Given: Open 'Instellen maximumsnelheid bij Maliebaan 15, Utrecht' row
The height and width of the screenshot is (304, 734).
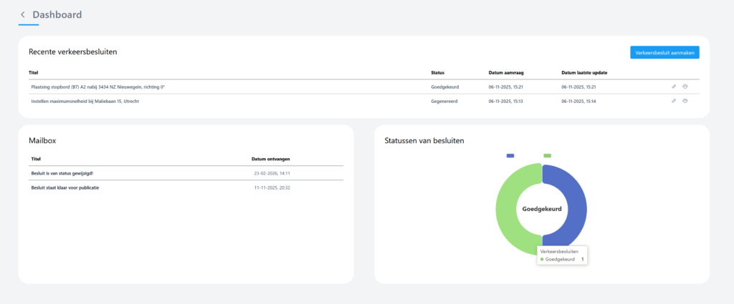Looking at the screenshot, I should (363, 101).
